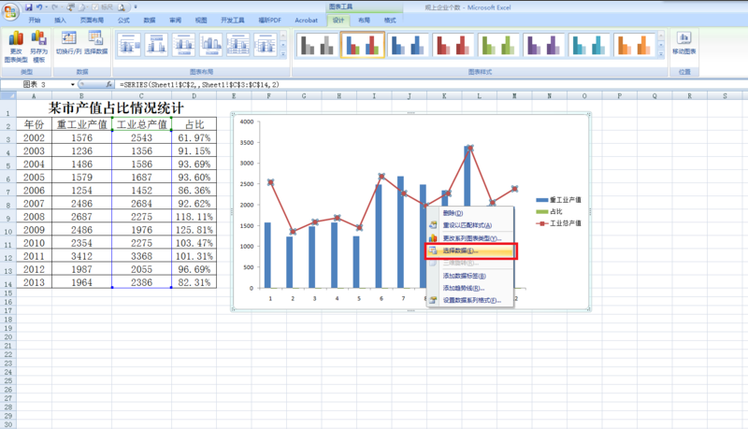The width and height of the screenshot is (748, 429).
Task: Apply the orange chart style swatch
Action: tap(634, 45)
